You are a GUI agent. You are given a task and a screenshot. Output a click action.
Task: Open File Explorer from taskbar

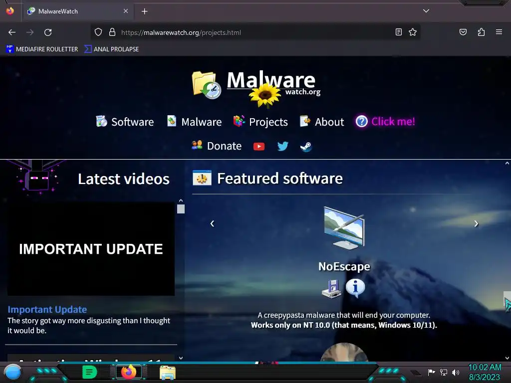click(x=168, y=372)
